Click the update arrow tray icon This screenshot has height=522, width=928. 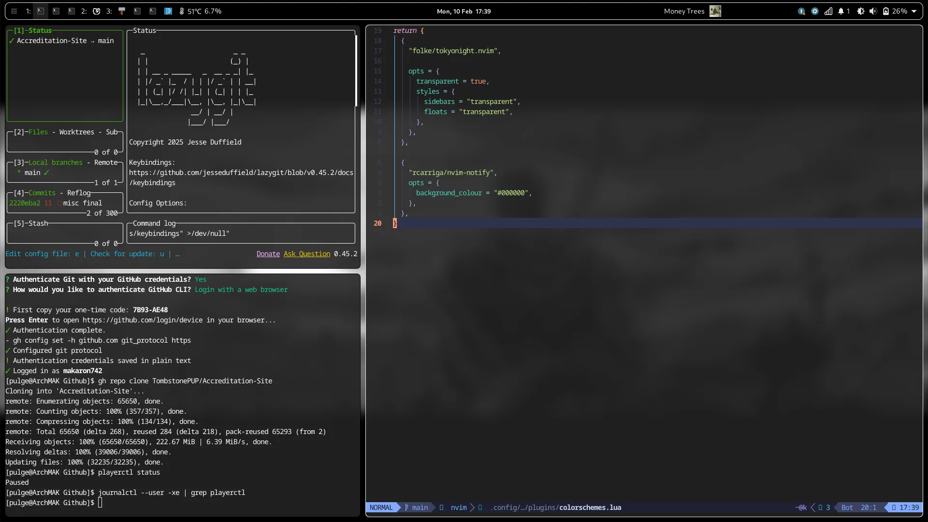[801, 11]
